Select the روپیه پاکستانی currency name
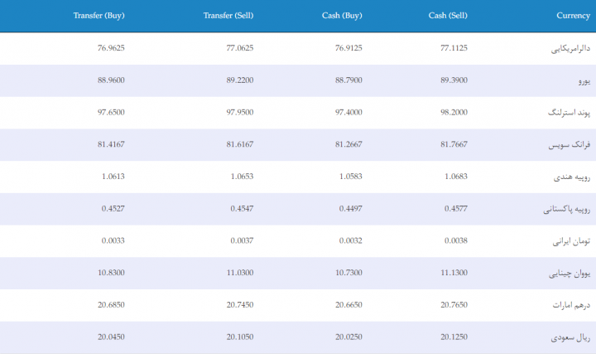Image resolution: width=596 pixels, height=354 pixels. click(x=566, y=209)
